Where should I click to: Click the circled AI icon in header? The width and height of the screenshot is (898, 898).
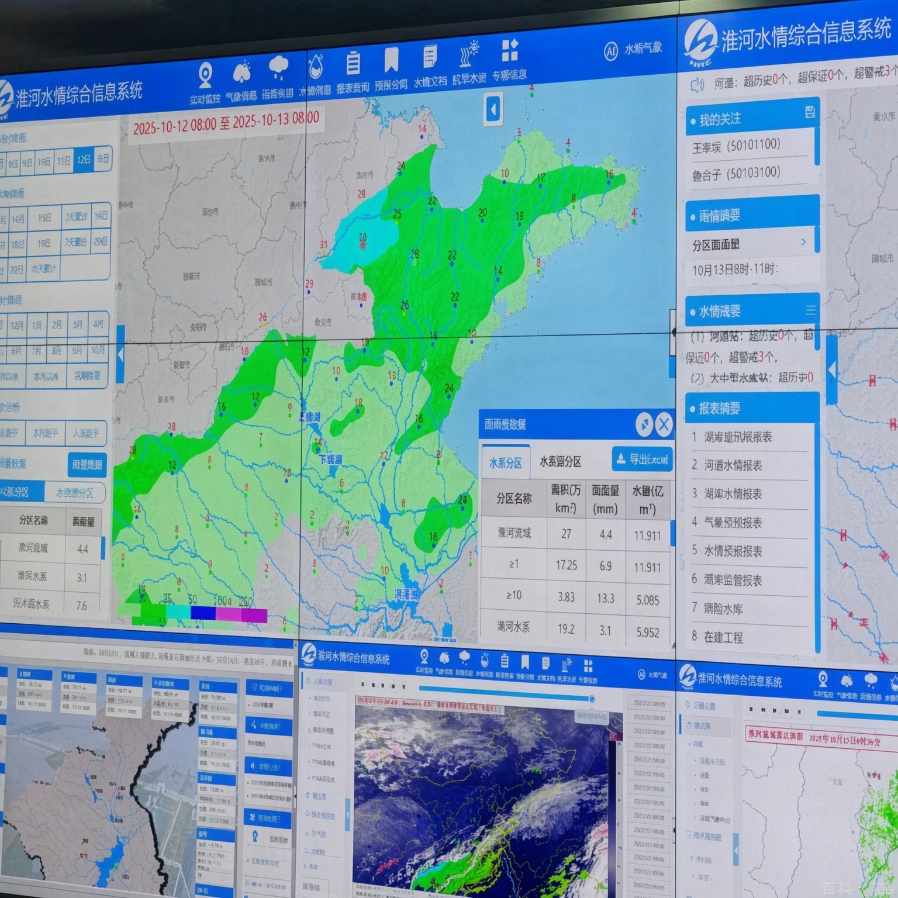[x=611, y=51]
